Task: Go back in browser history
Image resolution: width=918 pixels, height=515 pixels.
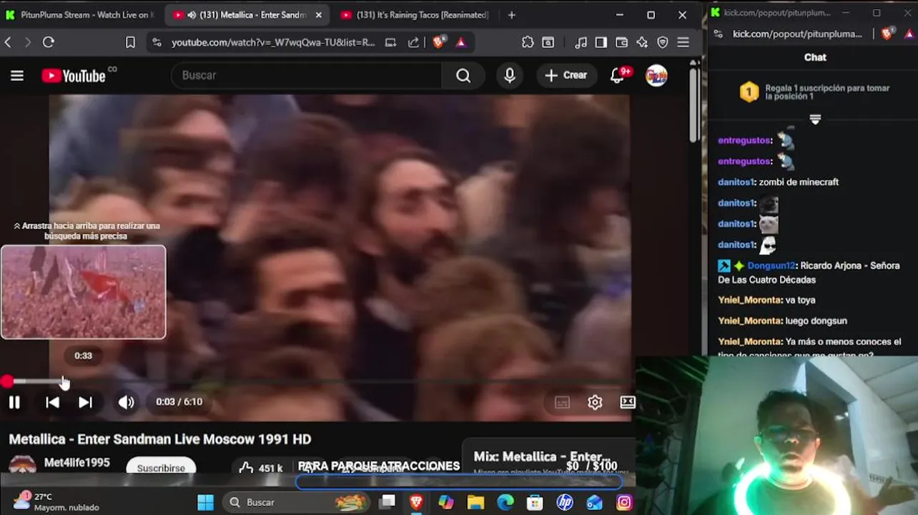Action: pos(8,43)
